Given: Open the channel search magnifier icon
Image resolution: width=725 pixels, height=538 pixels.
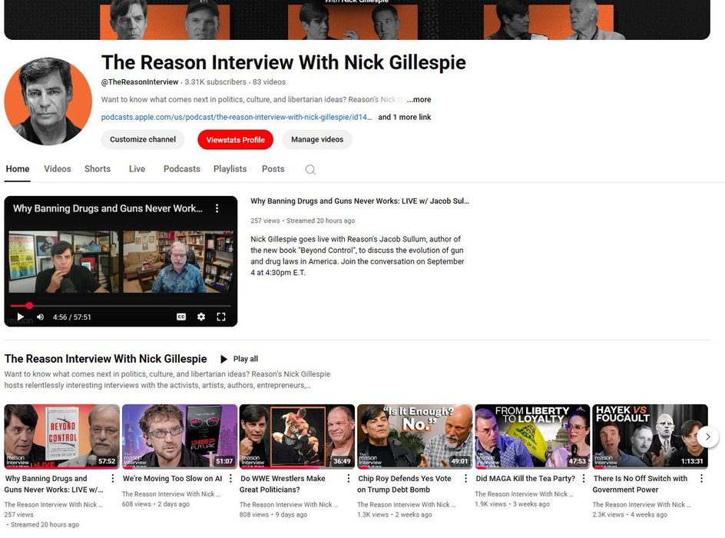Looking at the screenshot, I should coord(310,169).
